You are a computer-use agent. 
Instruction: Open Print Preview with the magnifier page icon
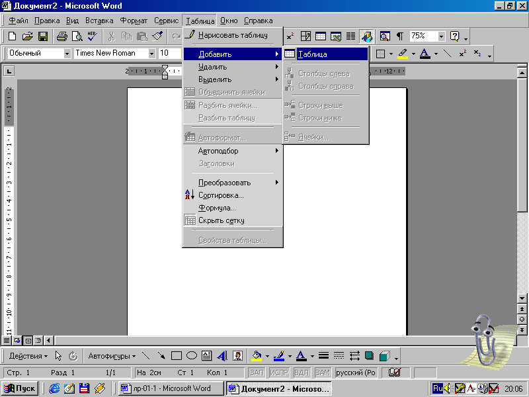click(77, 36)
